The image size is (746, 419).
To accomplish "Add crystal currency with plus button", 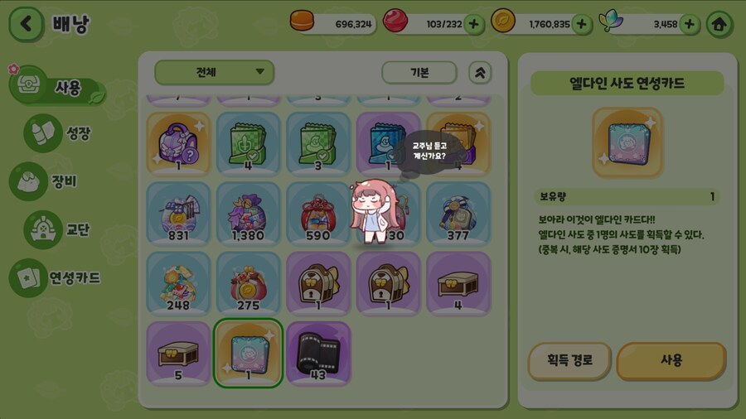I will pos(690,24).
